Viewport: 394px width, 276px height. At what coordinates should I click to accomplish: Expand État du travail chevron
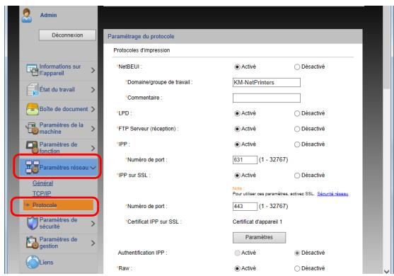[x=93, y=90]
